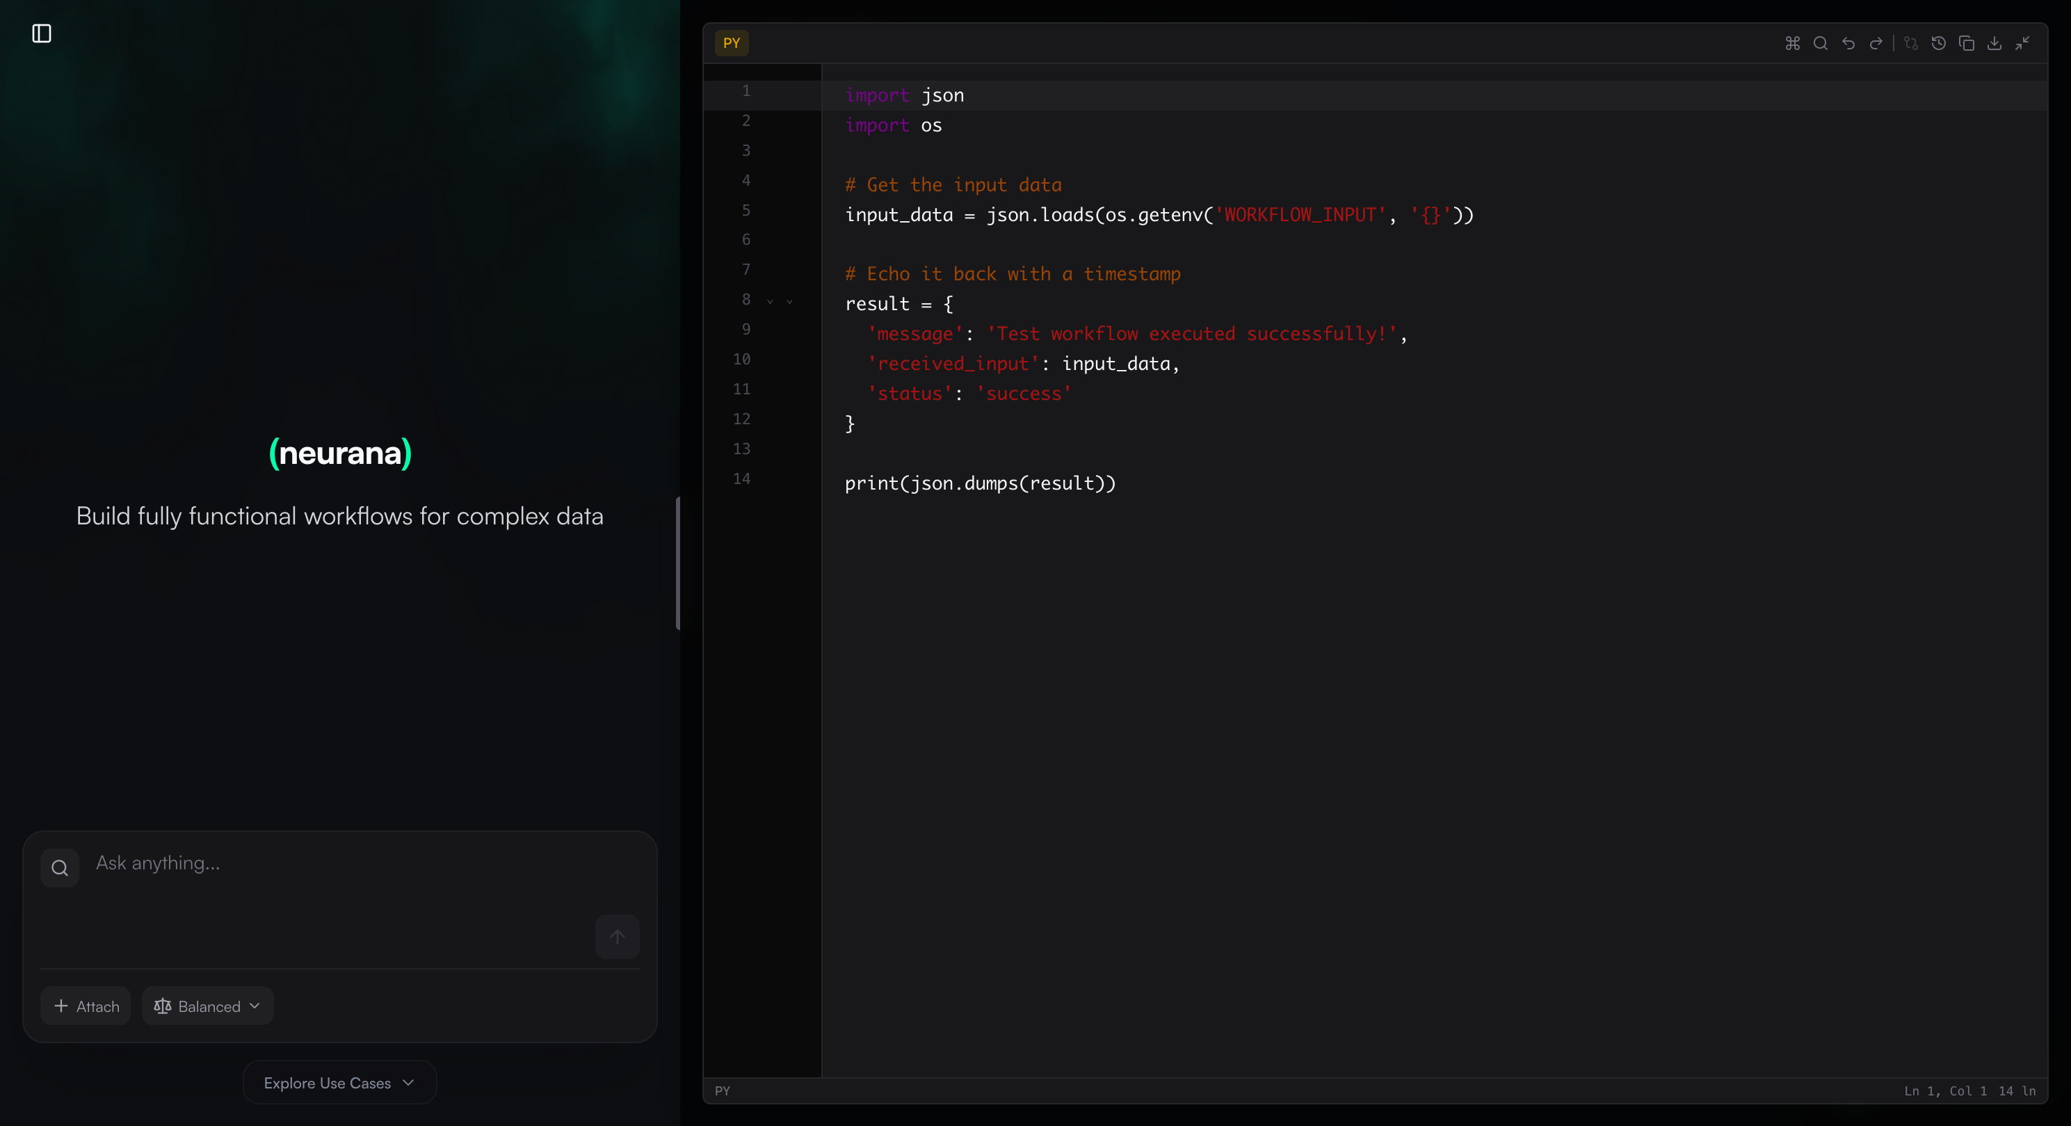The image size is (2071, 1126).
Task: Open the Balanced mode dropdown
Action: pos(207,1006)
